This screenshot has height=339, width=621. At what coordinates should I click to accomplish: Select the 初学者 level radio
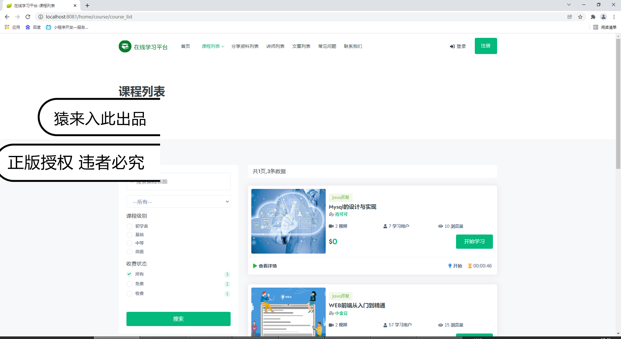(129, 226)
